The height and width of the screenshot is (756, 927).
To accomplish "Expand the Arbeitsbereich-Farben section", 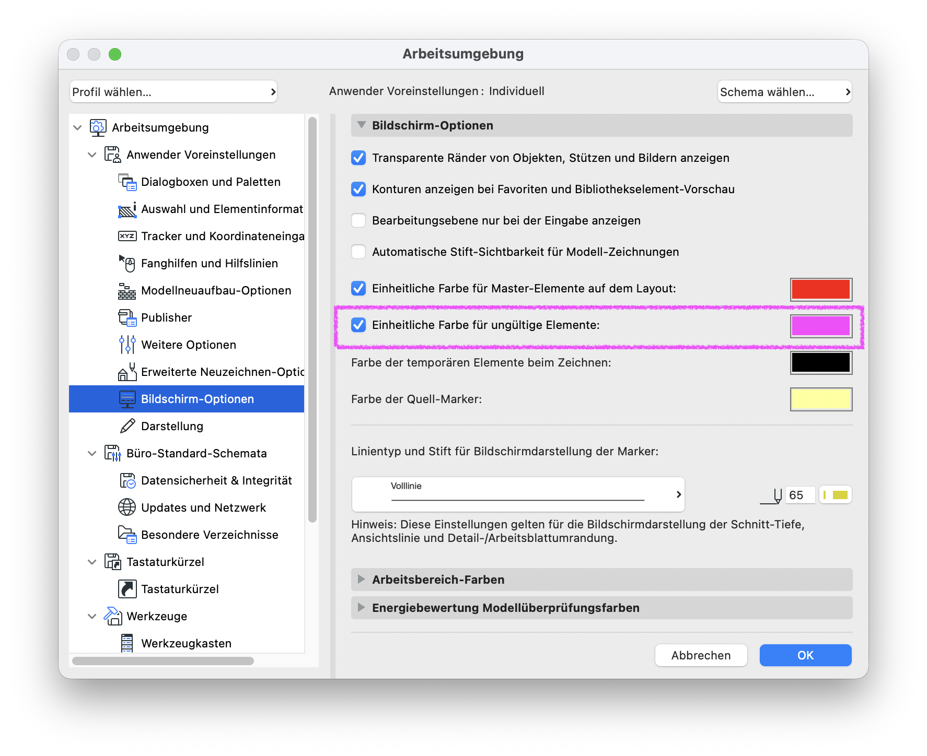I will (x=361, y=580).
